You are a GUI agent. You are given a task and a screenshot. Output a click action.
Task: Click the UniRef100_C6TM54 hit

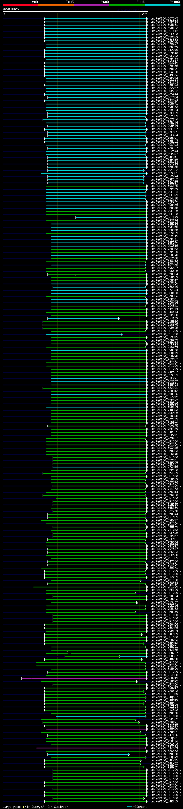pos(164,97)
